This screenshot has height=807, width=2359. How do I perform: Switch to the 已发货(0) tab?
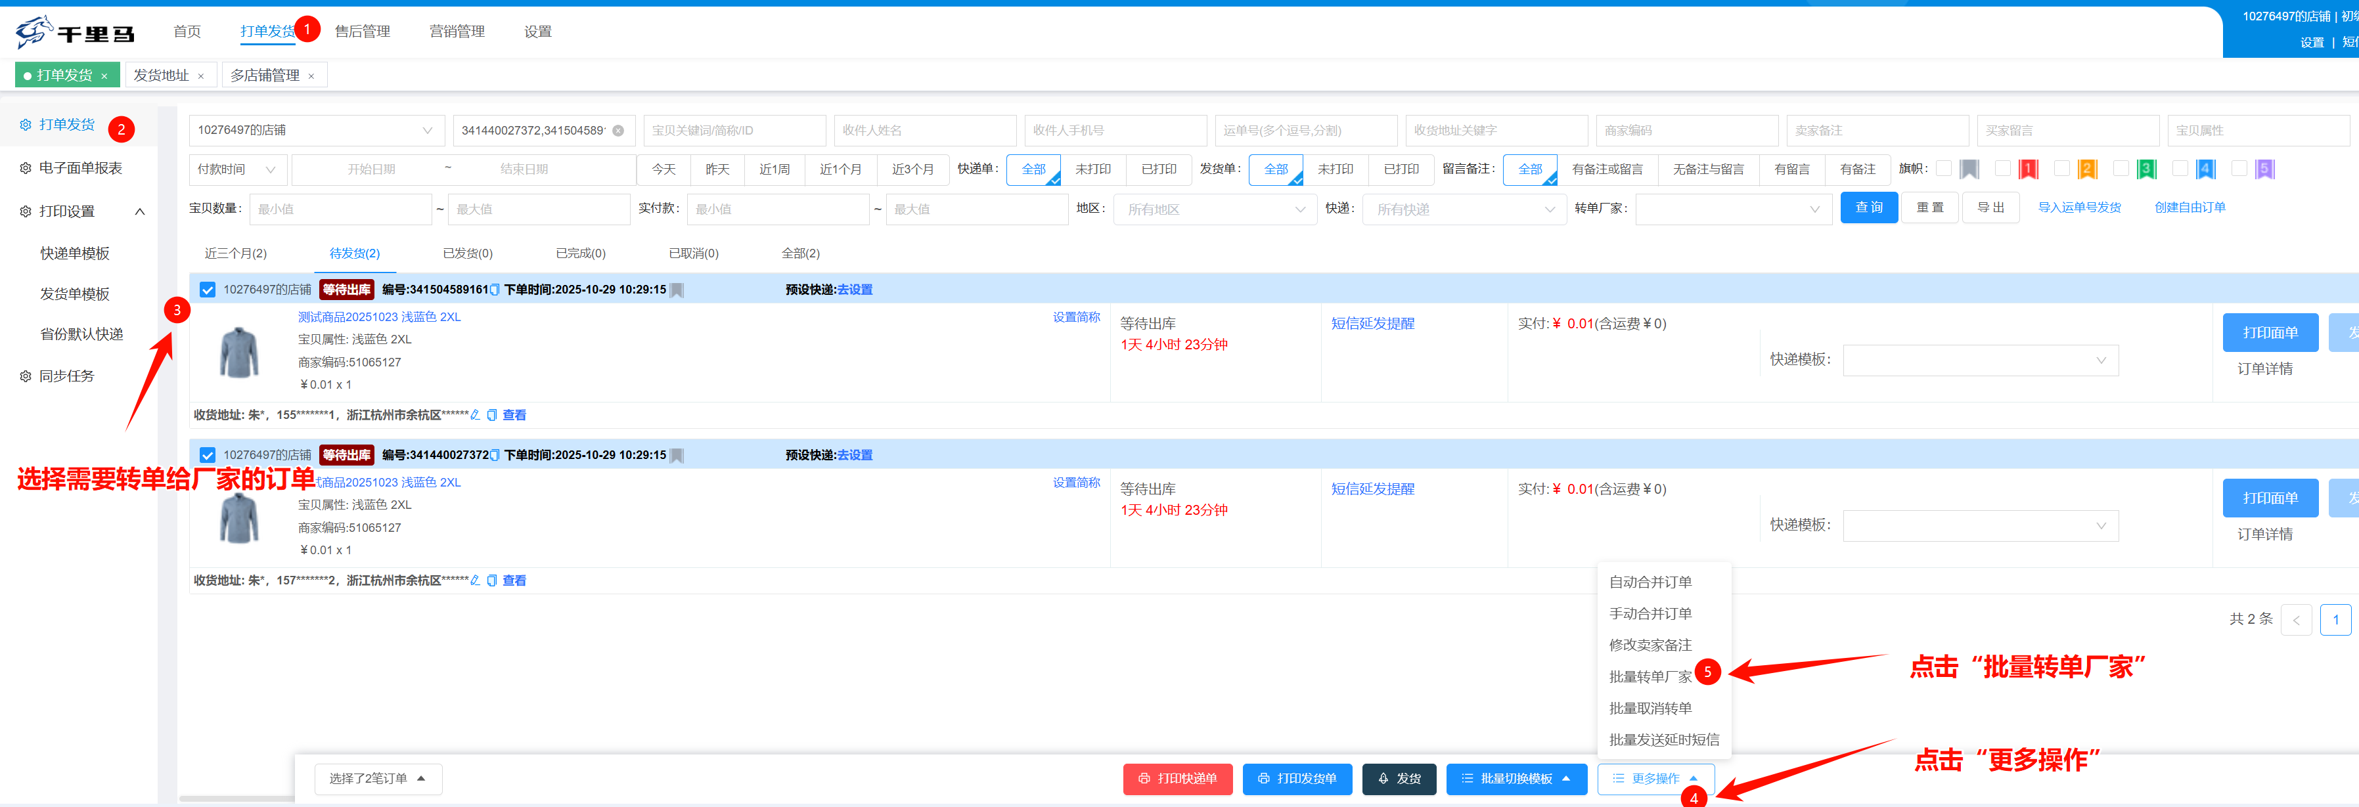click(x=467, y=253)
